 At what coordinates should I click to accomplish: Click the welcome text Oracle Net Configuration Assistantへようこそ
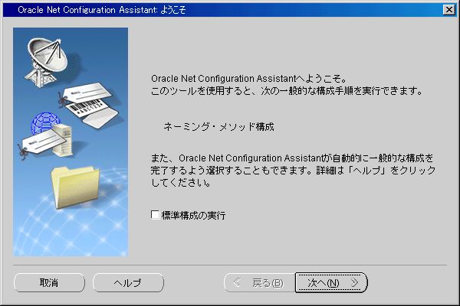click(248, 79)
